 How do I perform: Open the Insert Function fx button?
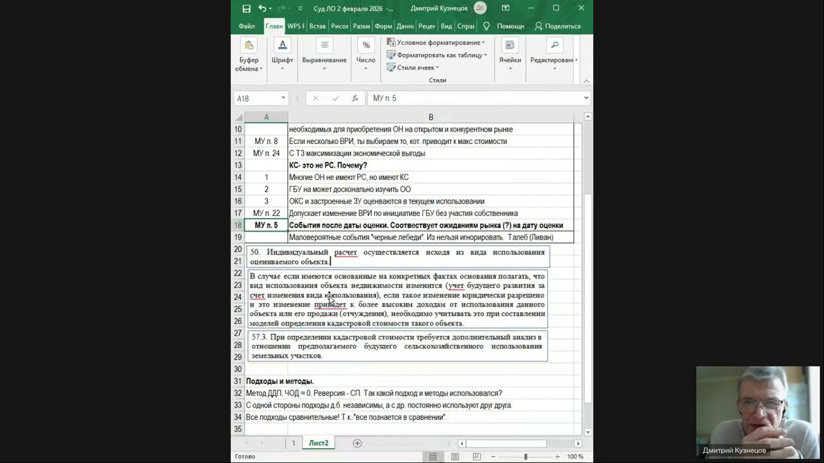(x=355, y=98)
